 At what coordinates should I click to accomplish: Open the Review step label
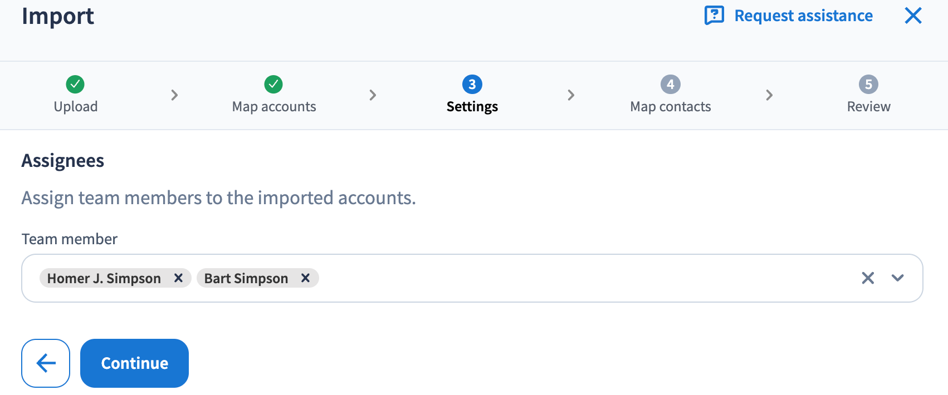coord(868,107)
